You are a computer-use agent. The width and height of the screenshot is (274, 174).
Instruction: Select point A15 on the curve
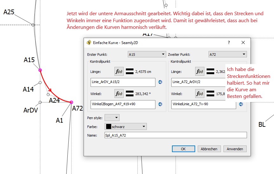click(40, 70)
